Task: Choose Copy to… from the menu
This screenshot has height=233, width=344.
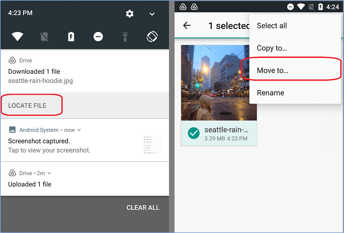Action: [x=272, y=48]
